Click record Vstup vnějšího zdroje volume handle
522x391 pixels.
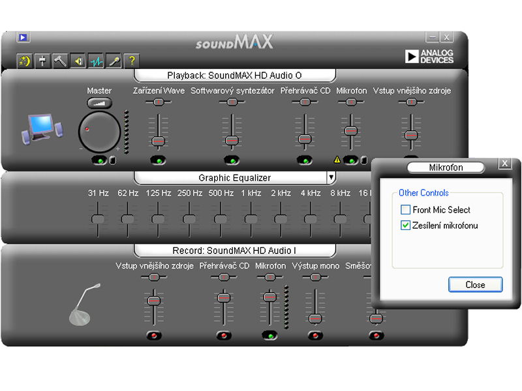pyautogui.click(x=154, y=300)
